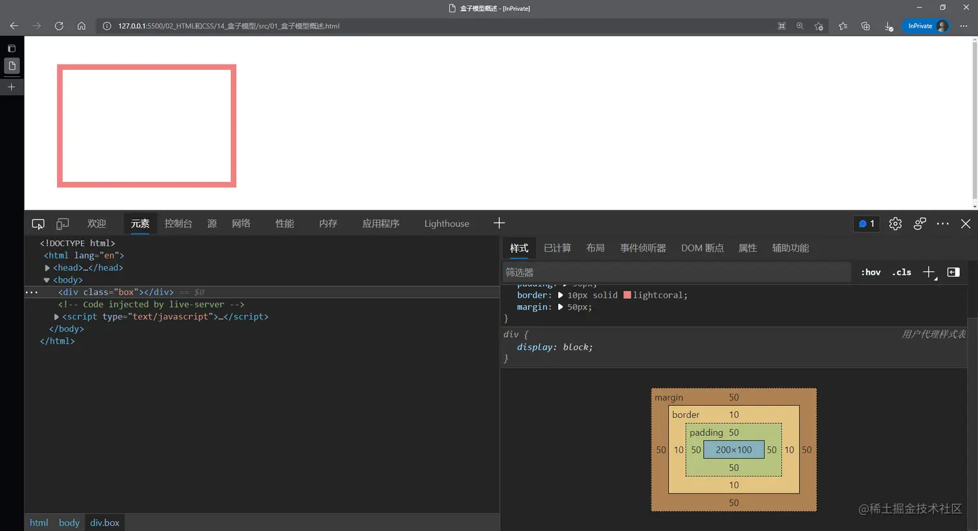Open the 网络 tab
The height and width of the screenshot is (531, 978).
pyautogui.click(x=241, y=224)
